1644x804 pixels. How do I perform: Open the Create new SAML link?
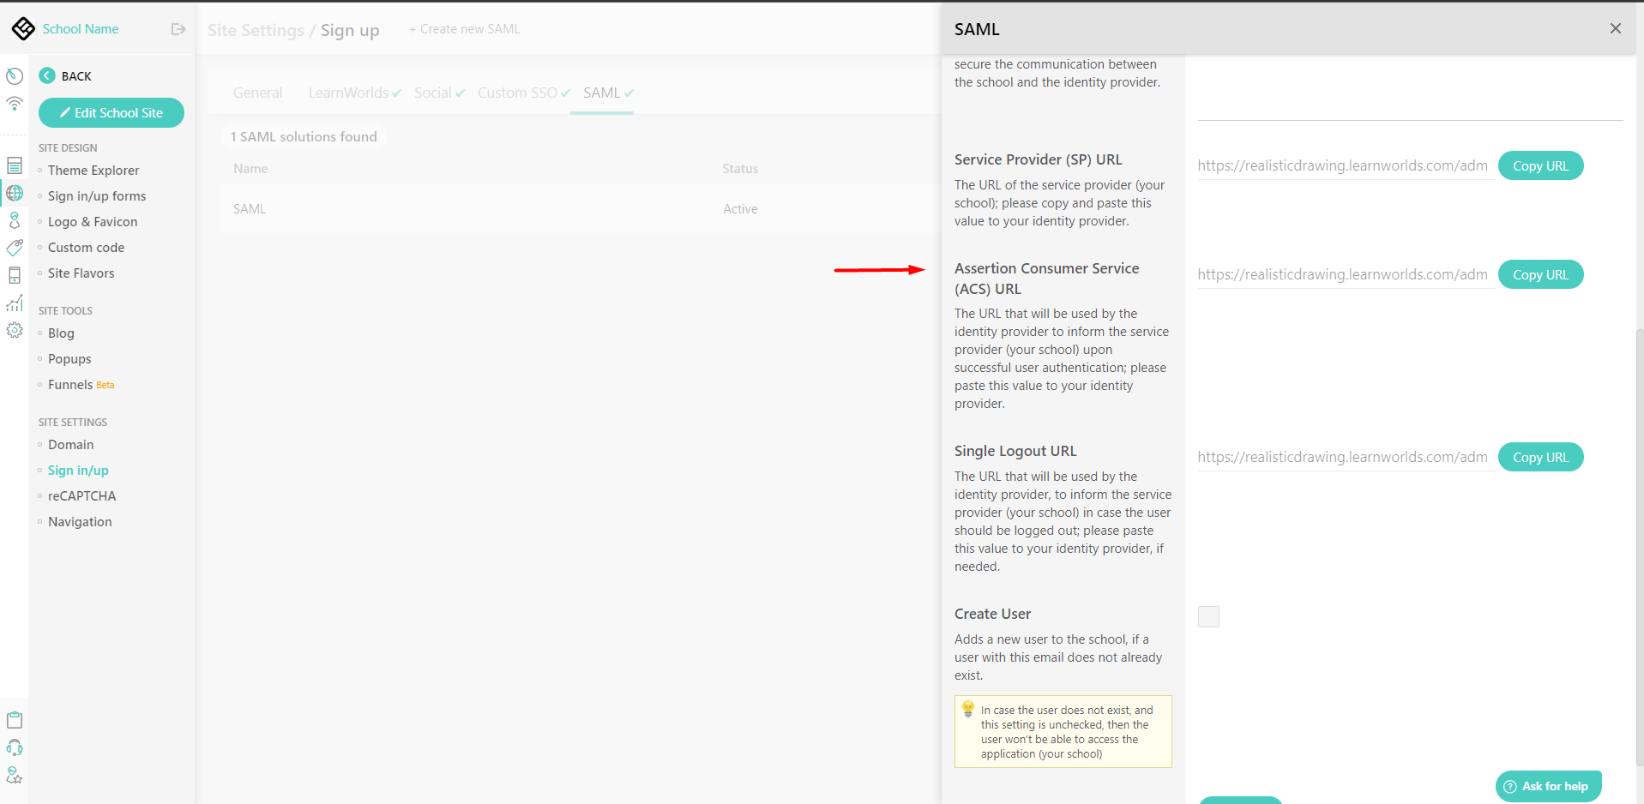464,28
